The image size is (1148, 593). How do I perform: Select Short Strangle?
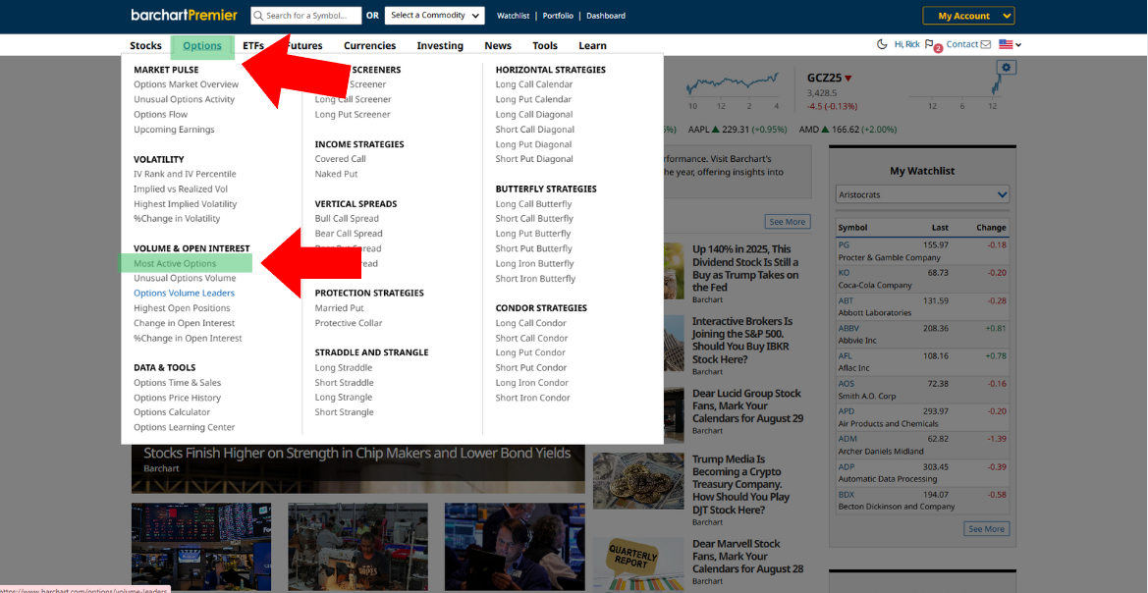[x=344, y=412]
